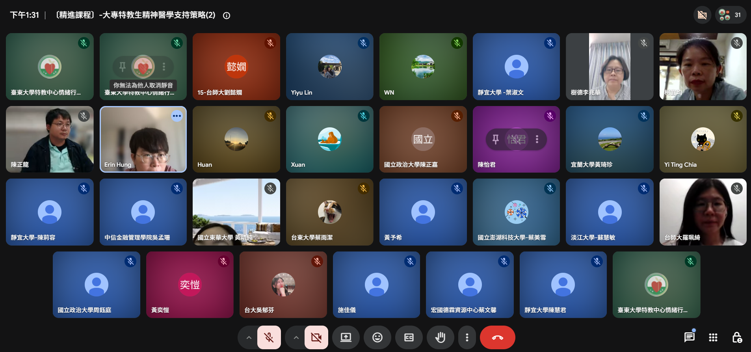This screenshot has height=352, width=751.
Task: Click the name label Erin Hung
Action: [118, 165]
